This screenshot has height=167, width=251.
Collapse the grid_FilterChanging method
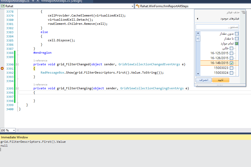17,89
